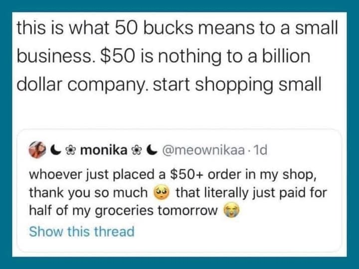Open the "monika" display name
359x269 pixels.
click(102, 149)
